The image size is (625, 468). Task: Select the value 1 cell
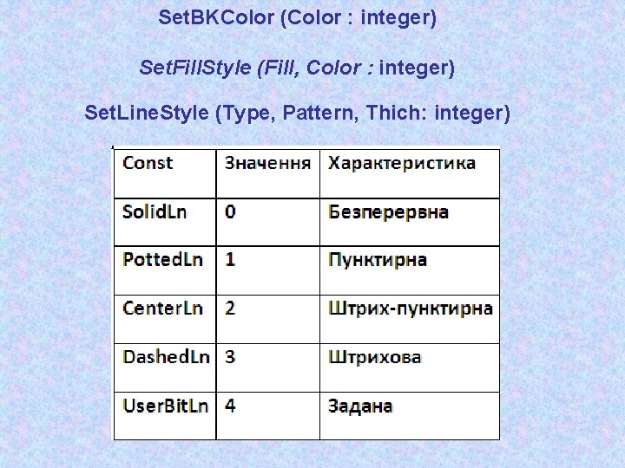click(268, 270)
